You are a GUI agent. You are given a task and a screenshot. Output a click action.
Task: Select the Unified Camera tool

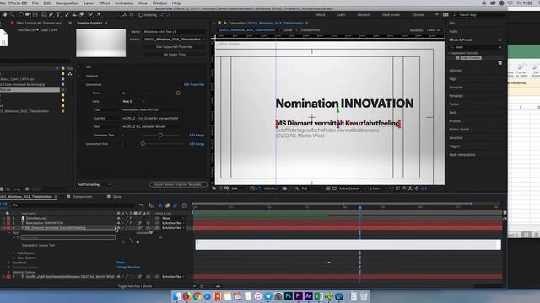(x=28, y=15)
